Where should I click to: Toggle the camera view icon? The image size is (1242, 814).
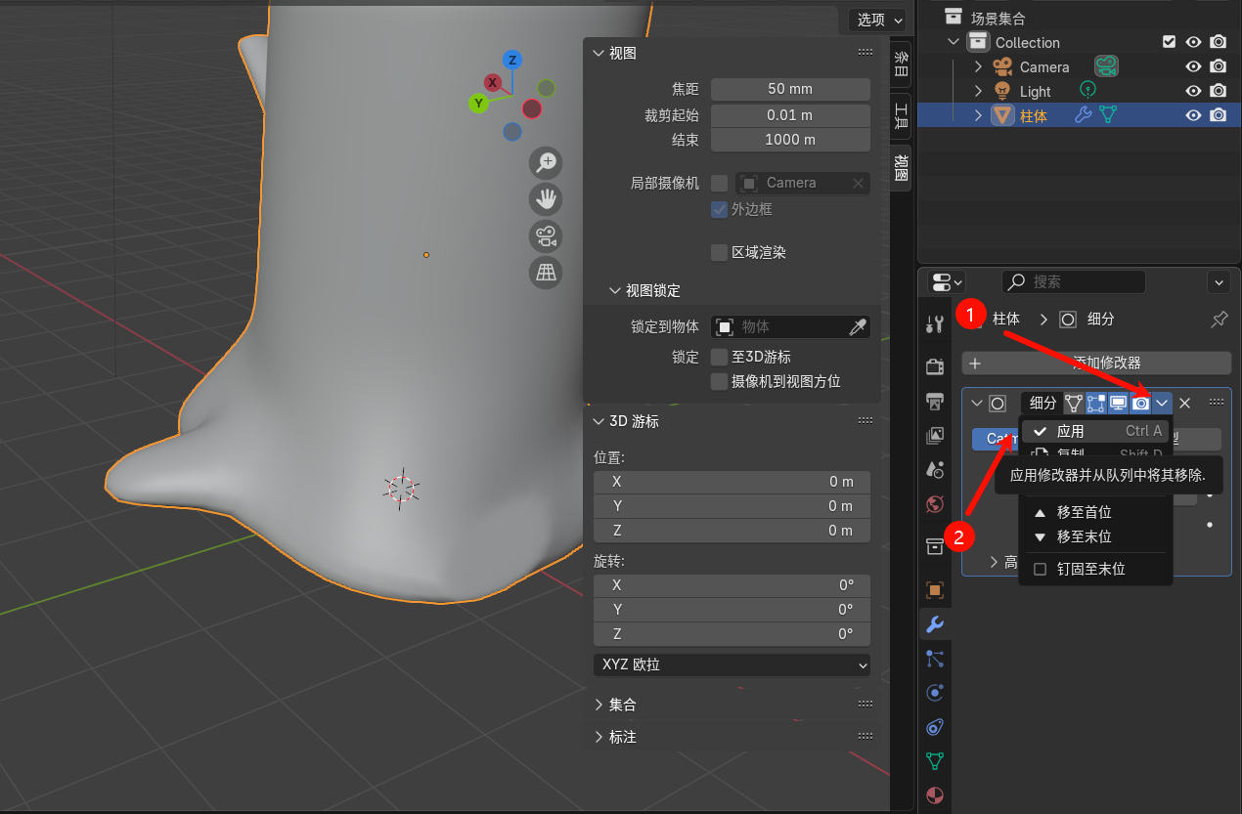[546, 236]
